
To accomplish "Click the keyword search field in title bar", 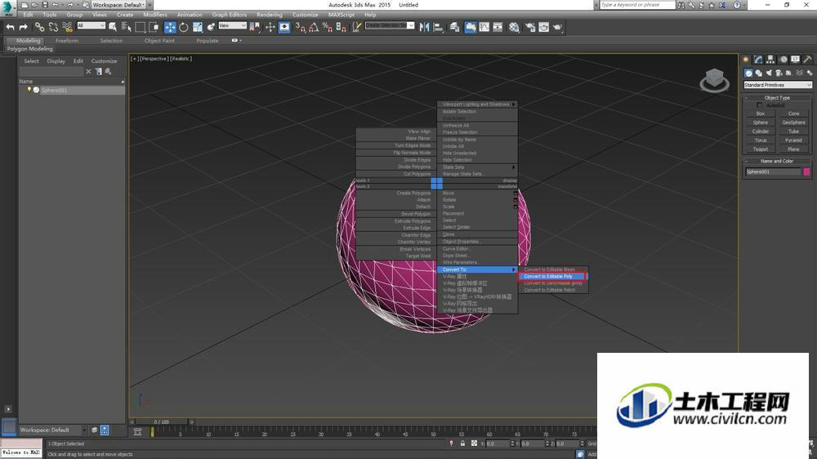I will point(637,5).
